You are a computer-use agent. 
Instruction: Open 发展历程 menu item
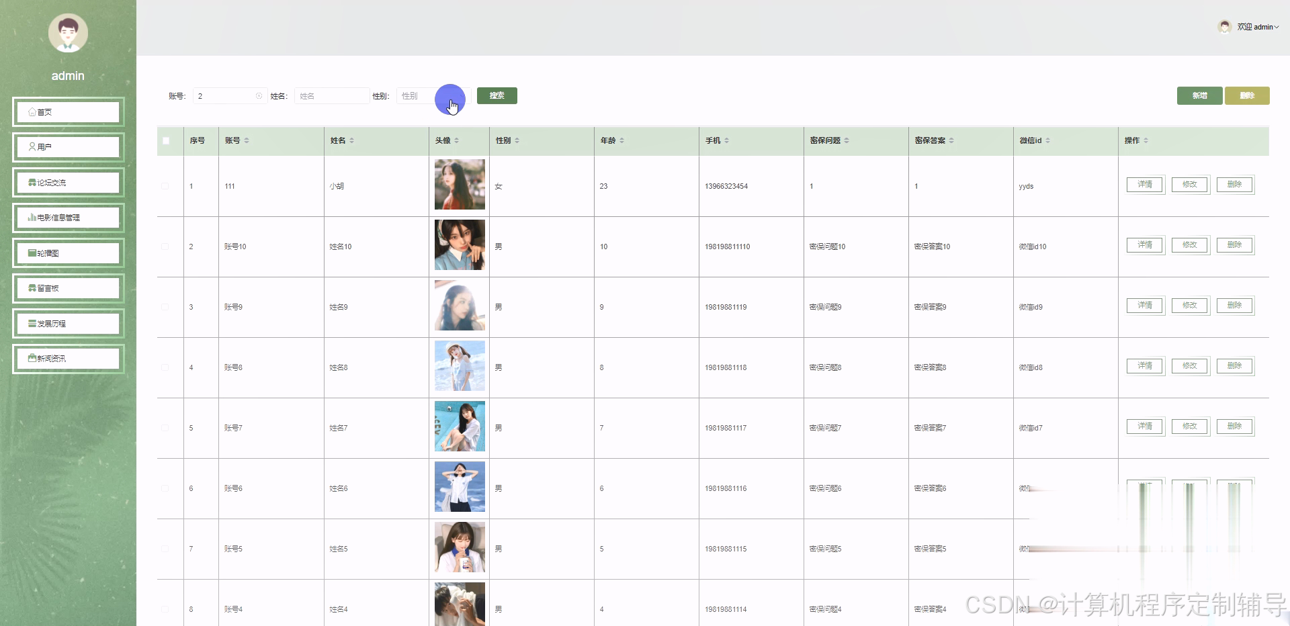click(68, 323)
